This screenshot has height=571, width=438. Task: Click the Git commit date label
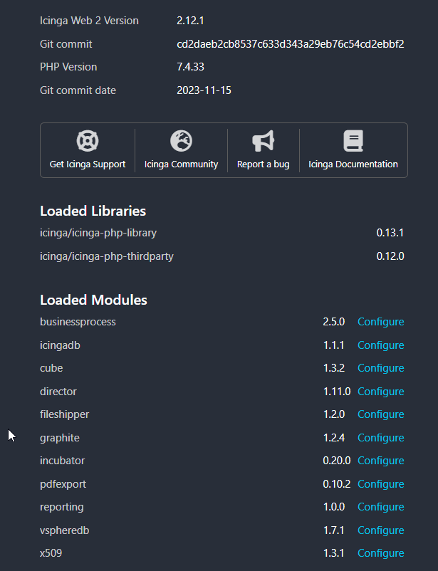point(78,90)
